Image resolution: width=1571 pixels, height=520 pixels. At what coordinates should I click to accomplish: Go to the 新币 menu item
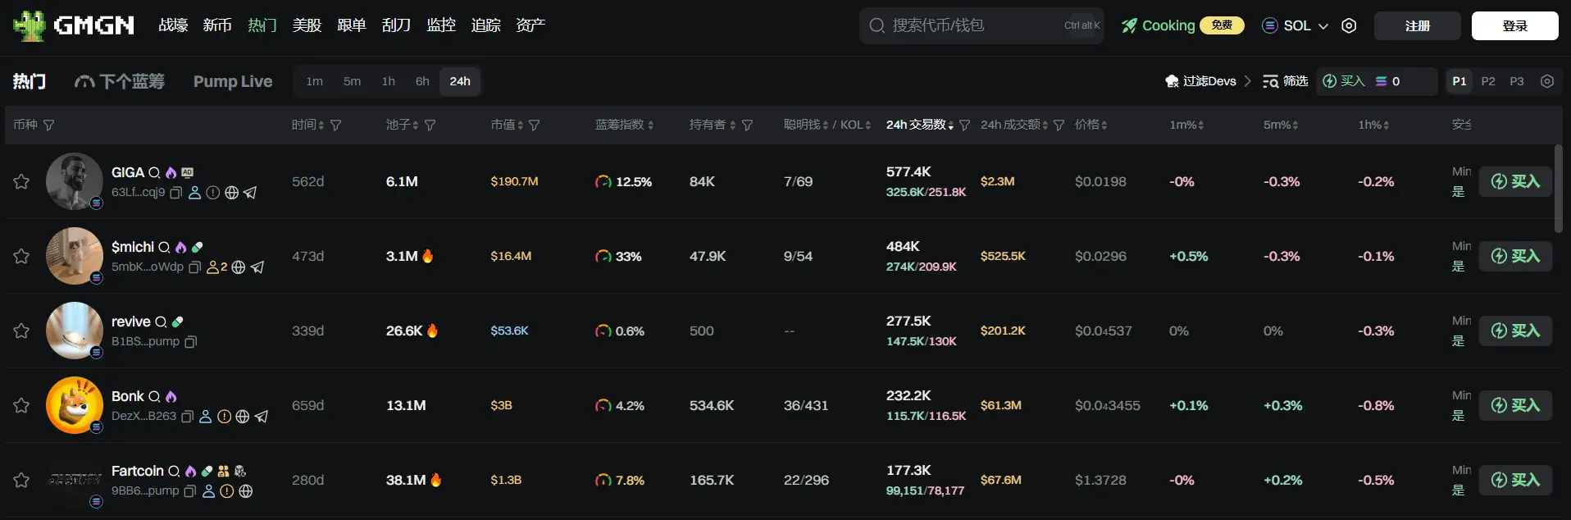(217, 25)
